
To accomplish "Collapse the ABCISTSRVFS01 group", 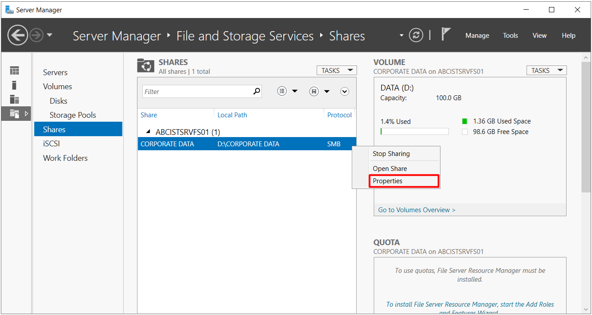I will (148, 131).
